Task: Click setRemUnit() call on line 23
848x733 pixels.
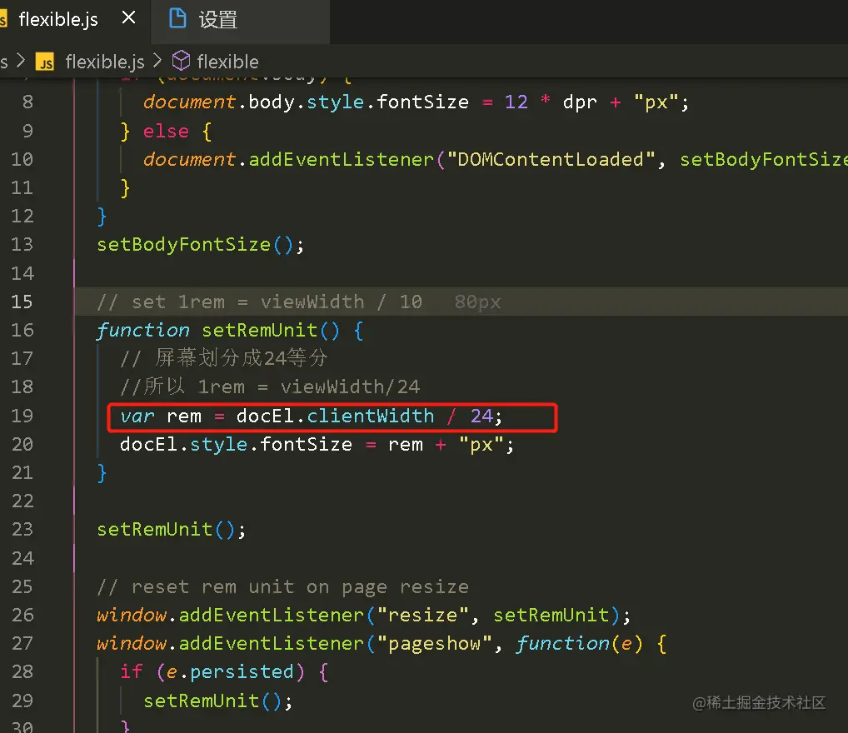Action: click(x=171, y=529)
